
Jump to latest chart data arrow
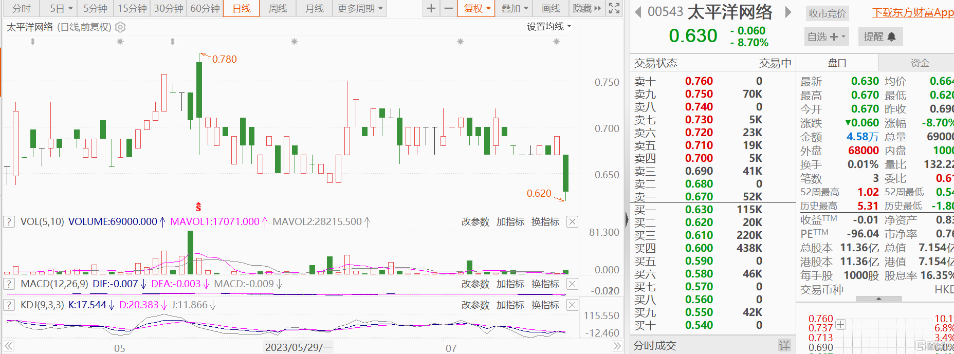pos(617,346)
